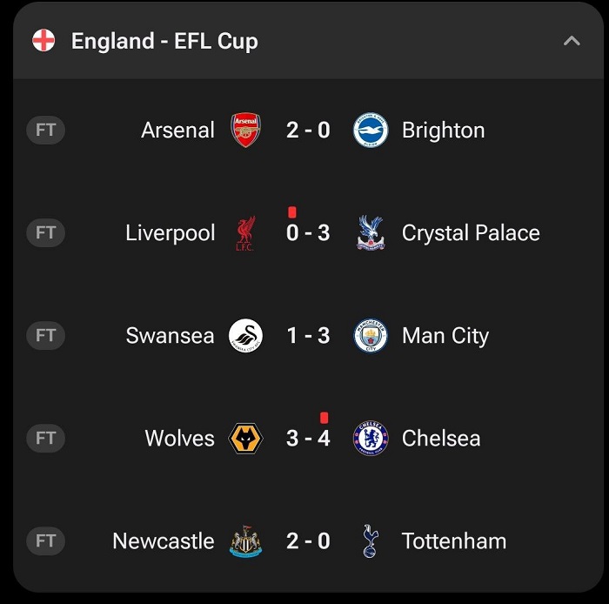
Task: Open the England - EFL Cup league title
Action: tap(164, 41)
